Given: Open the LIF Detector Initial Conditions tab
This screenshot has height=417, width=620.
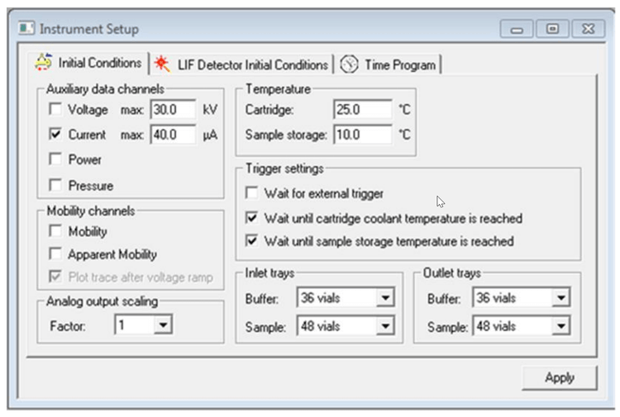Looking at the screenshot, I should (252, 64).
